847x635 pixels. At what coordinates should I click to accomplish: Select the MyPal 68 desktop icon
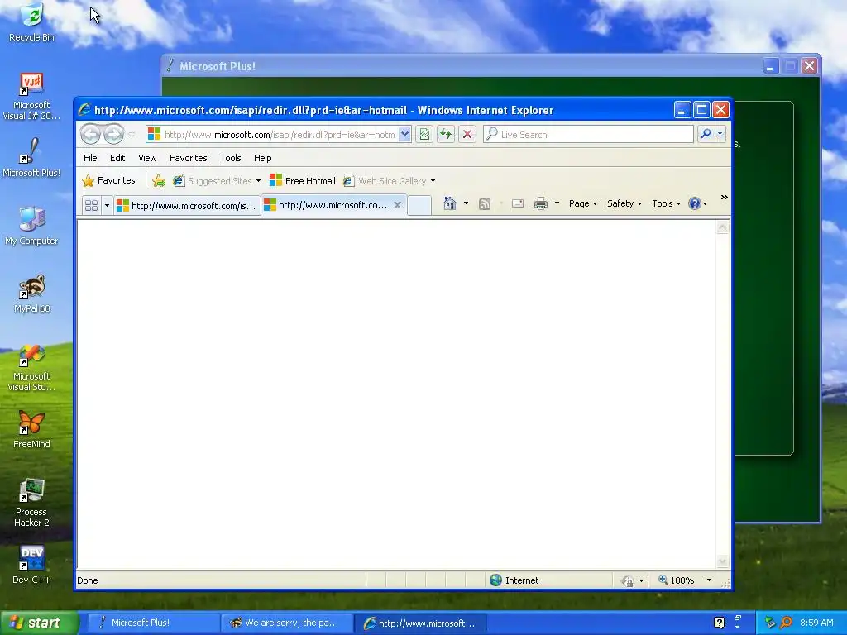tap(31, 294)
